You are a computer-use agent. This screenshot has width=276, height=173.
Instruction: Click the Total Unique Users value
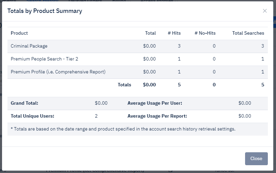tap(96, 116)
